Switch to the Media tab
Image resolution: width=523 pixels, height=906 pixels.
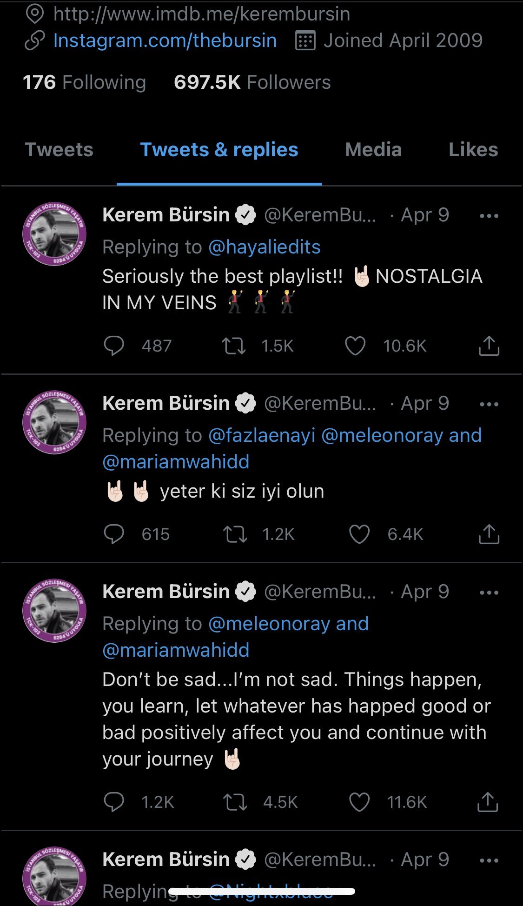pos(373,150)
